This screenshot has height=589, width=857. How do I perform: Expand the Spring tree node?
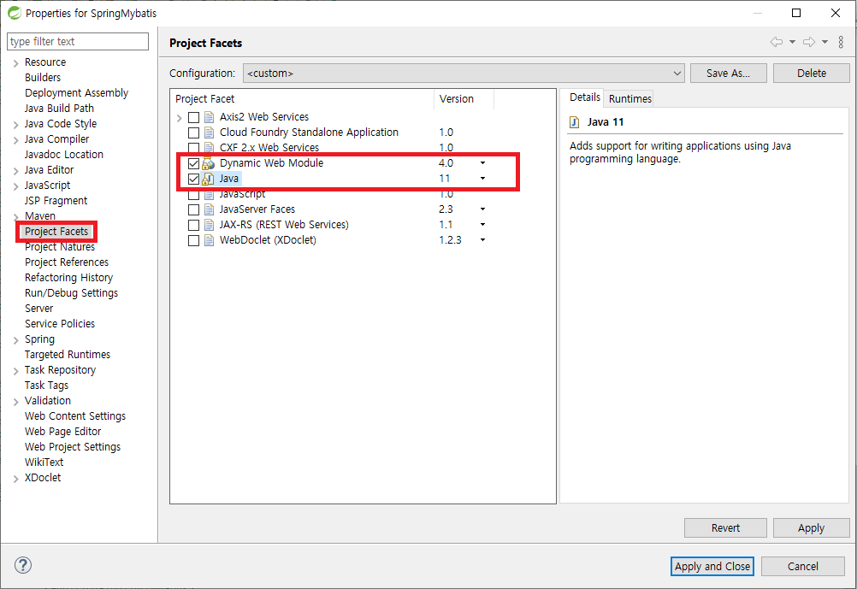click(16, 340)
